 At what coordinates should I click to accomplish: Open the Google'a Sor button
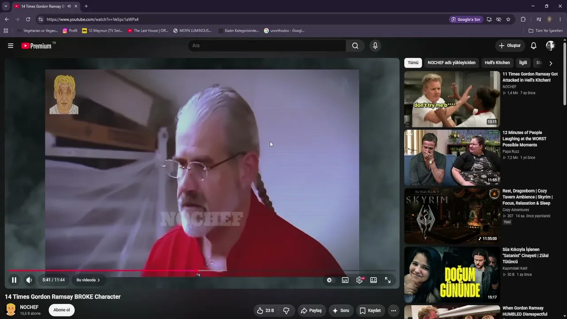tap(466, 19)
